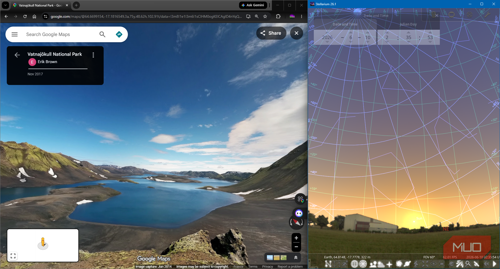Toggle meteor showers icon in Stellarium
Viewport: 500px width, 269px height.
coord(460,264)
